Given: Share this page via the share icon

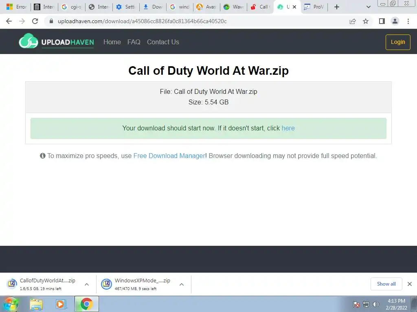Looking at the screenshot, I should [x=353, y=21].
